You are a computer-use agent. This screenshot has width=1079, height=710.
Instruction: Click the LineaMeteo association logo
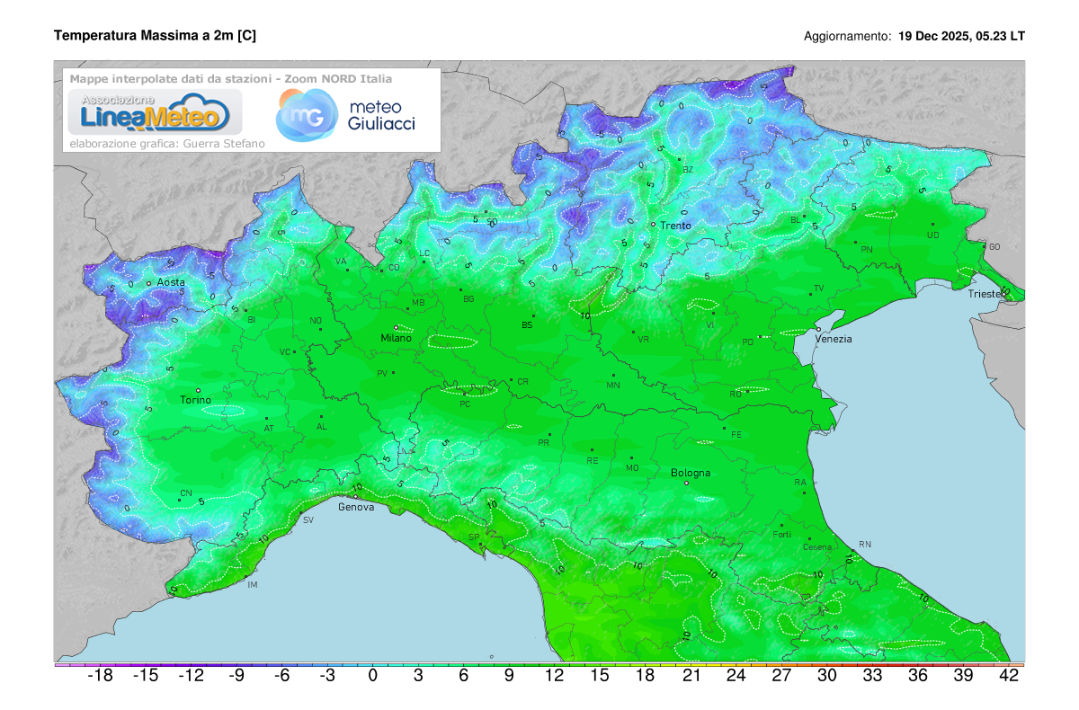coord(153,112)
